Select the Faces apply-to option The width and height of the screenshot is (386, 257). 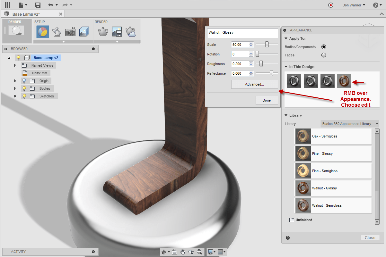(323, 55)
